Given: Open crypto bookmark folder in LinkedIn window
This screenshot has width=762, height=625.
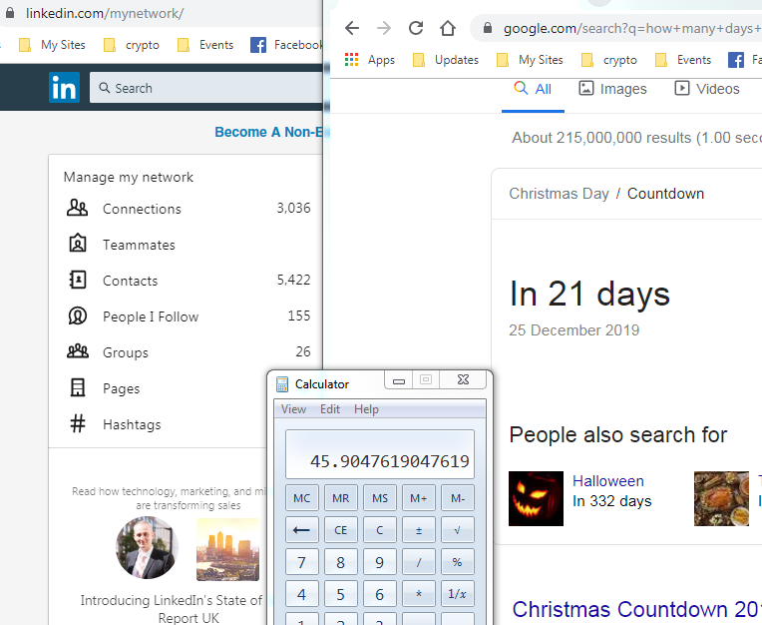Looking at the screenshot, I should tap(132, 45).
